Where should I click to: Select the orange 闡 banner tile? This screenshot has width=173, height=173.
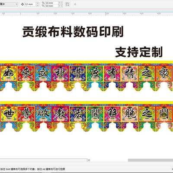[164, 114]
